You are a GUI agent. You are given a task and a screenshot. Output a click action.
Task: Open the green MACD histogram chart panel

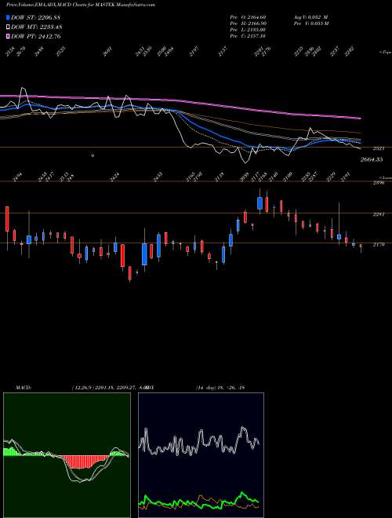point(67,455)
